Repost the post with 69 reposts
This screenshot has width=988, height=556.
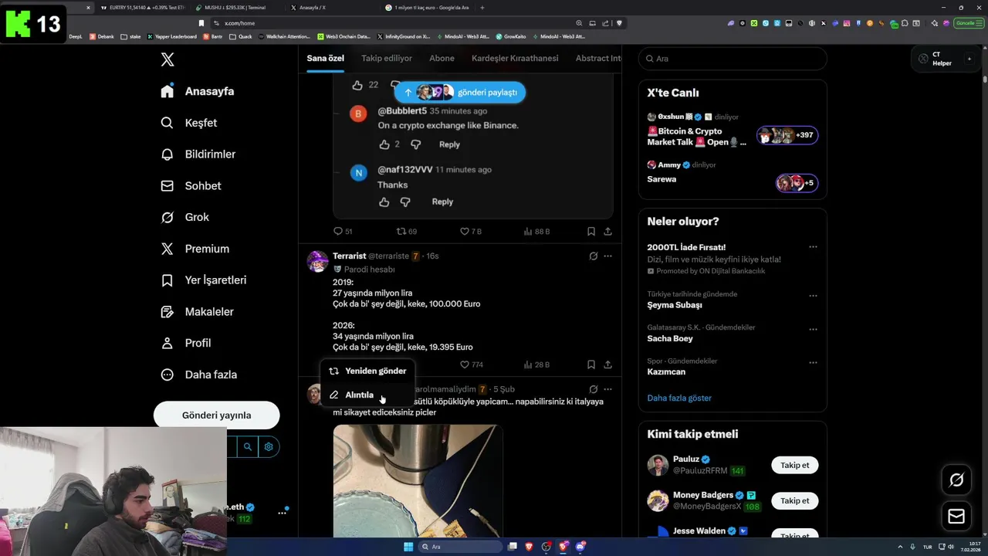coord(406,232)
